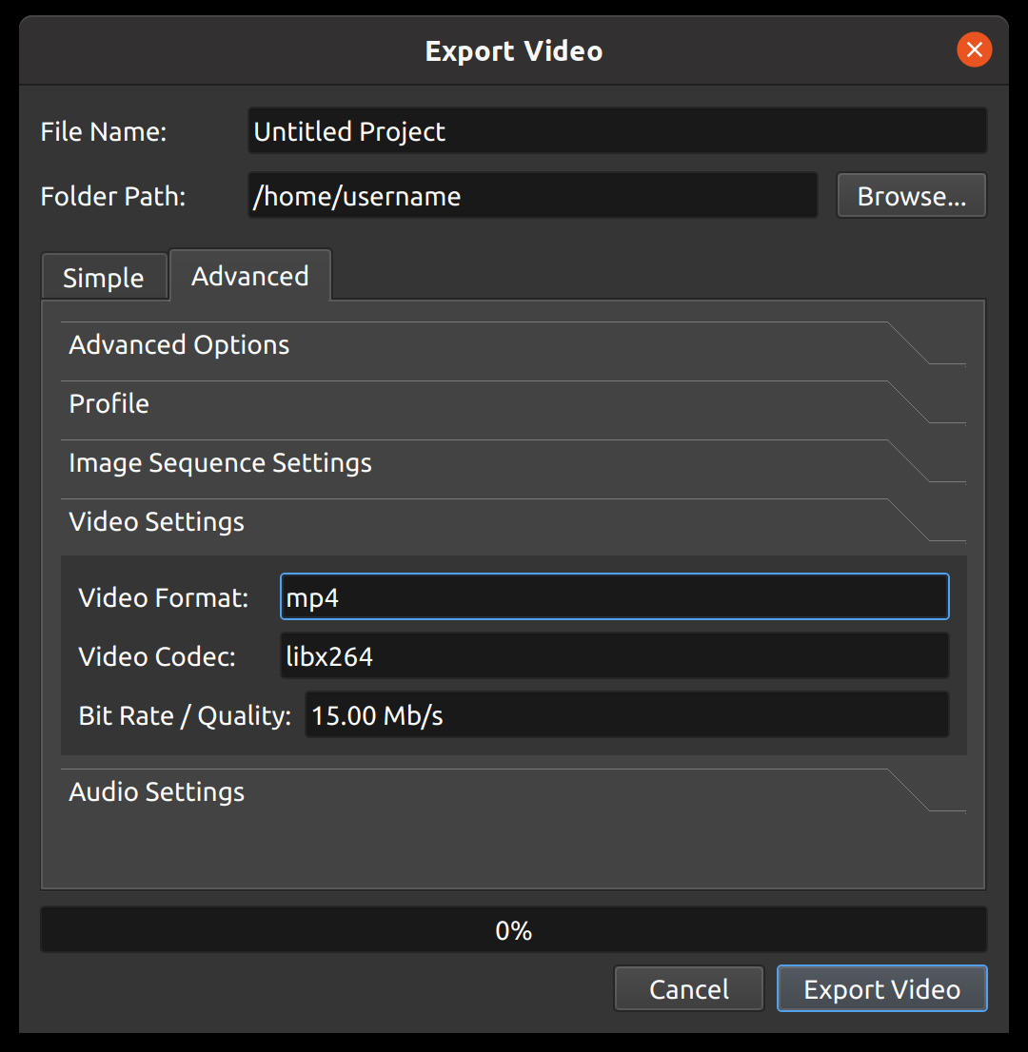The width and height of the screenshot is (1028, 1052).
Task: Cancel the video export
Action: 688,988
